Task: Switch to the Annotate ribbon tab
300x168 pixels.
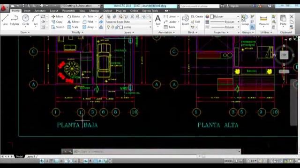Action: [40, 11]
